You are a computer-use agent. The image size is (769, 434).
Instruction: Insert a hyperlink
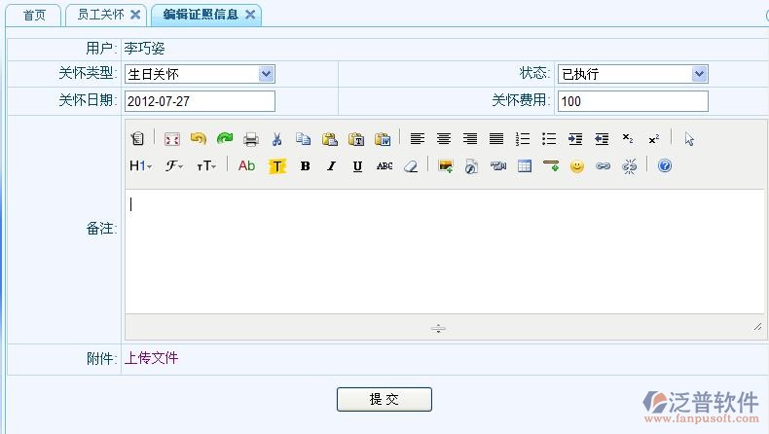tap(604, 165)
